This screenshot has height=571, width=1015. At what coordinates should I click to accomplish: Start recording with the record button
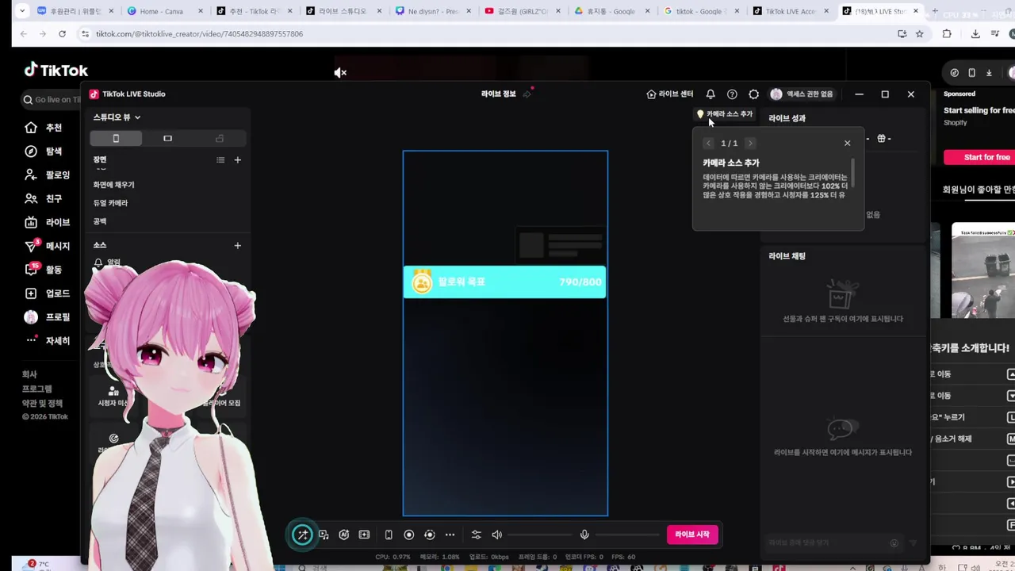point(409,535)
